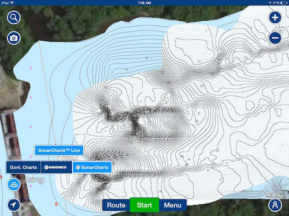Tap the red no-entry marker on map
Viewport: 289px width, 216px height.
[56, 204]
